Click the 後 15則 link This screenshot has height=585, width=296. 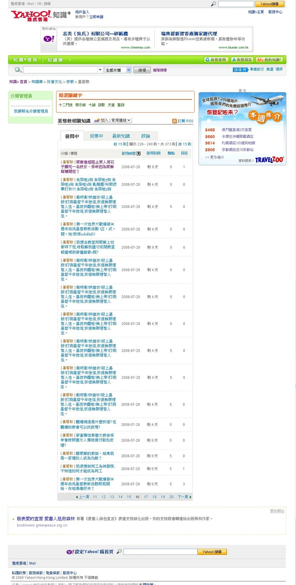184,144
